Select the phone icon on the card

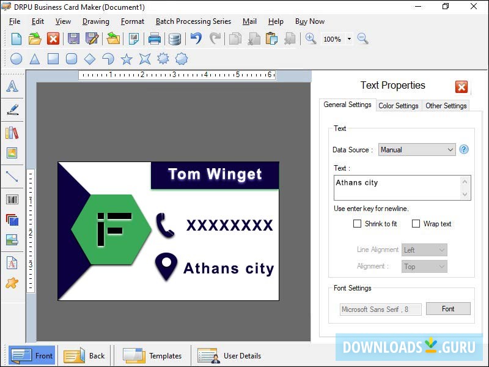[x=165, y=225]
